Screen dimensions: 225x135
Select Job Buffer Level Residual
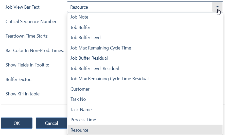pyautogui.click(x=145, y=68)
